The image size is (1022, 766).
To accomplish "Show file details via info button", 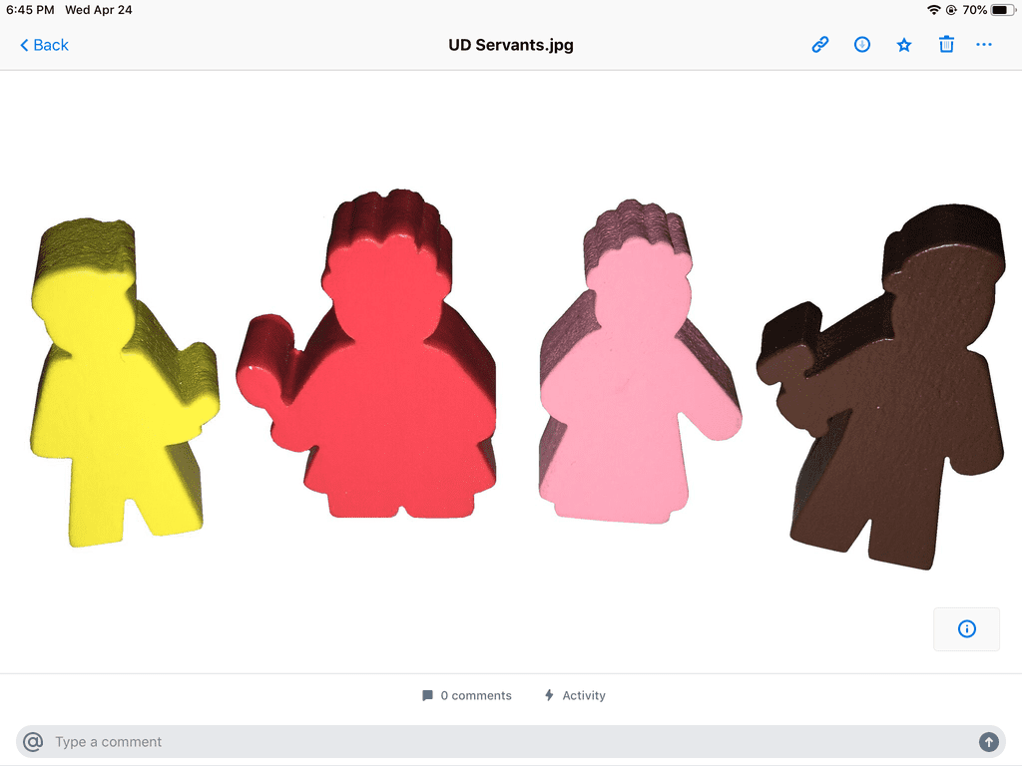I will [x=966, y=628].
